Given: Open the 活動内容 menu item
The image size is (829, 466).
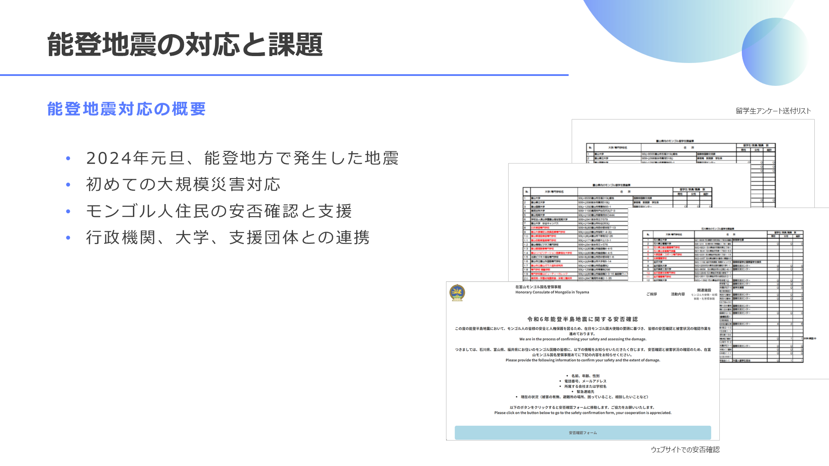Looking at the screenshot, I should 677,294.
